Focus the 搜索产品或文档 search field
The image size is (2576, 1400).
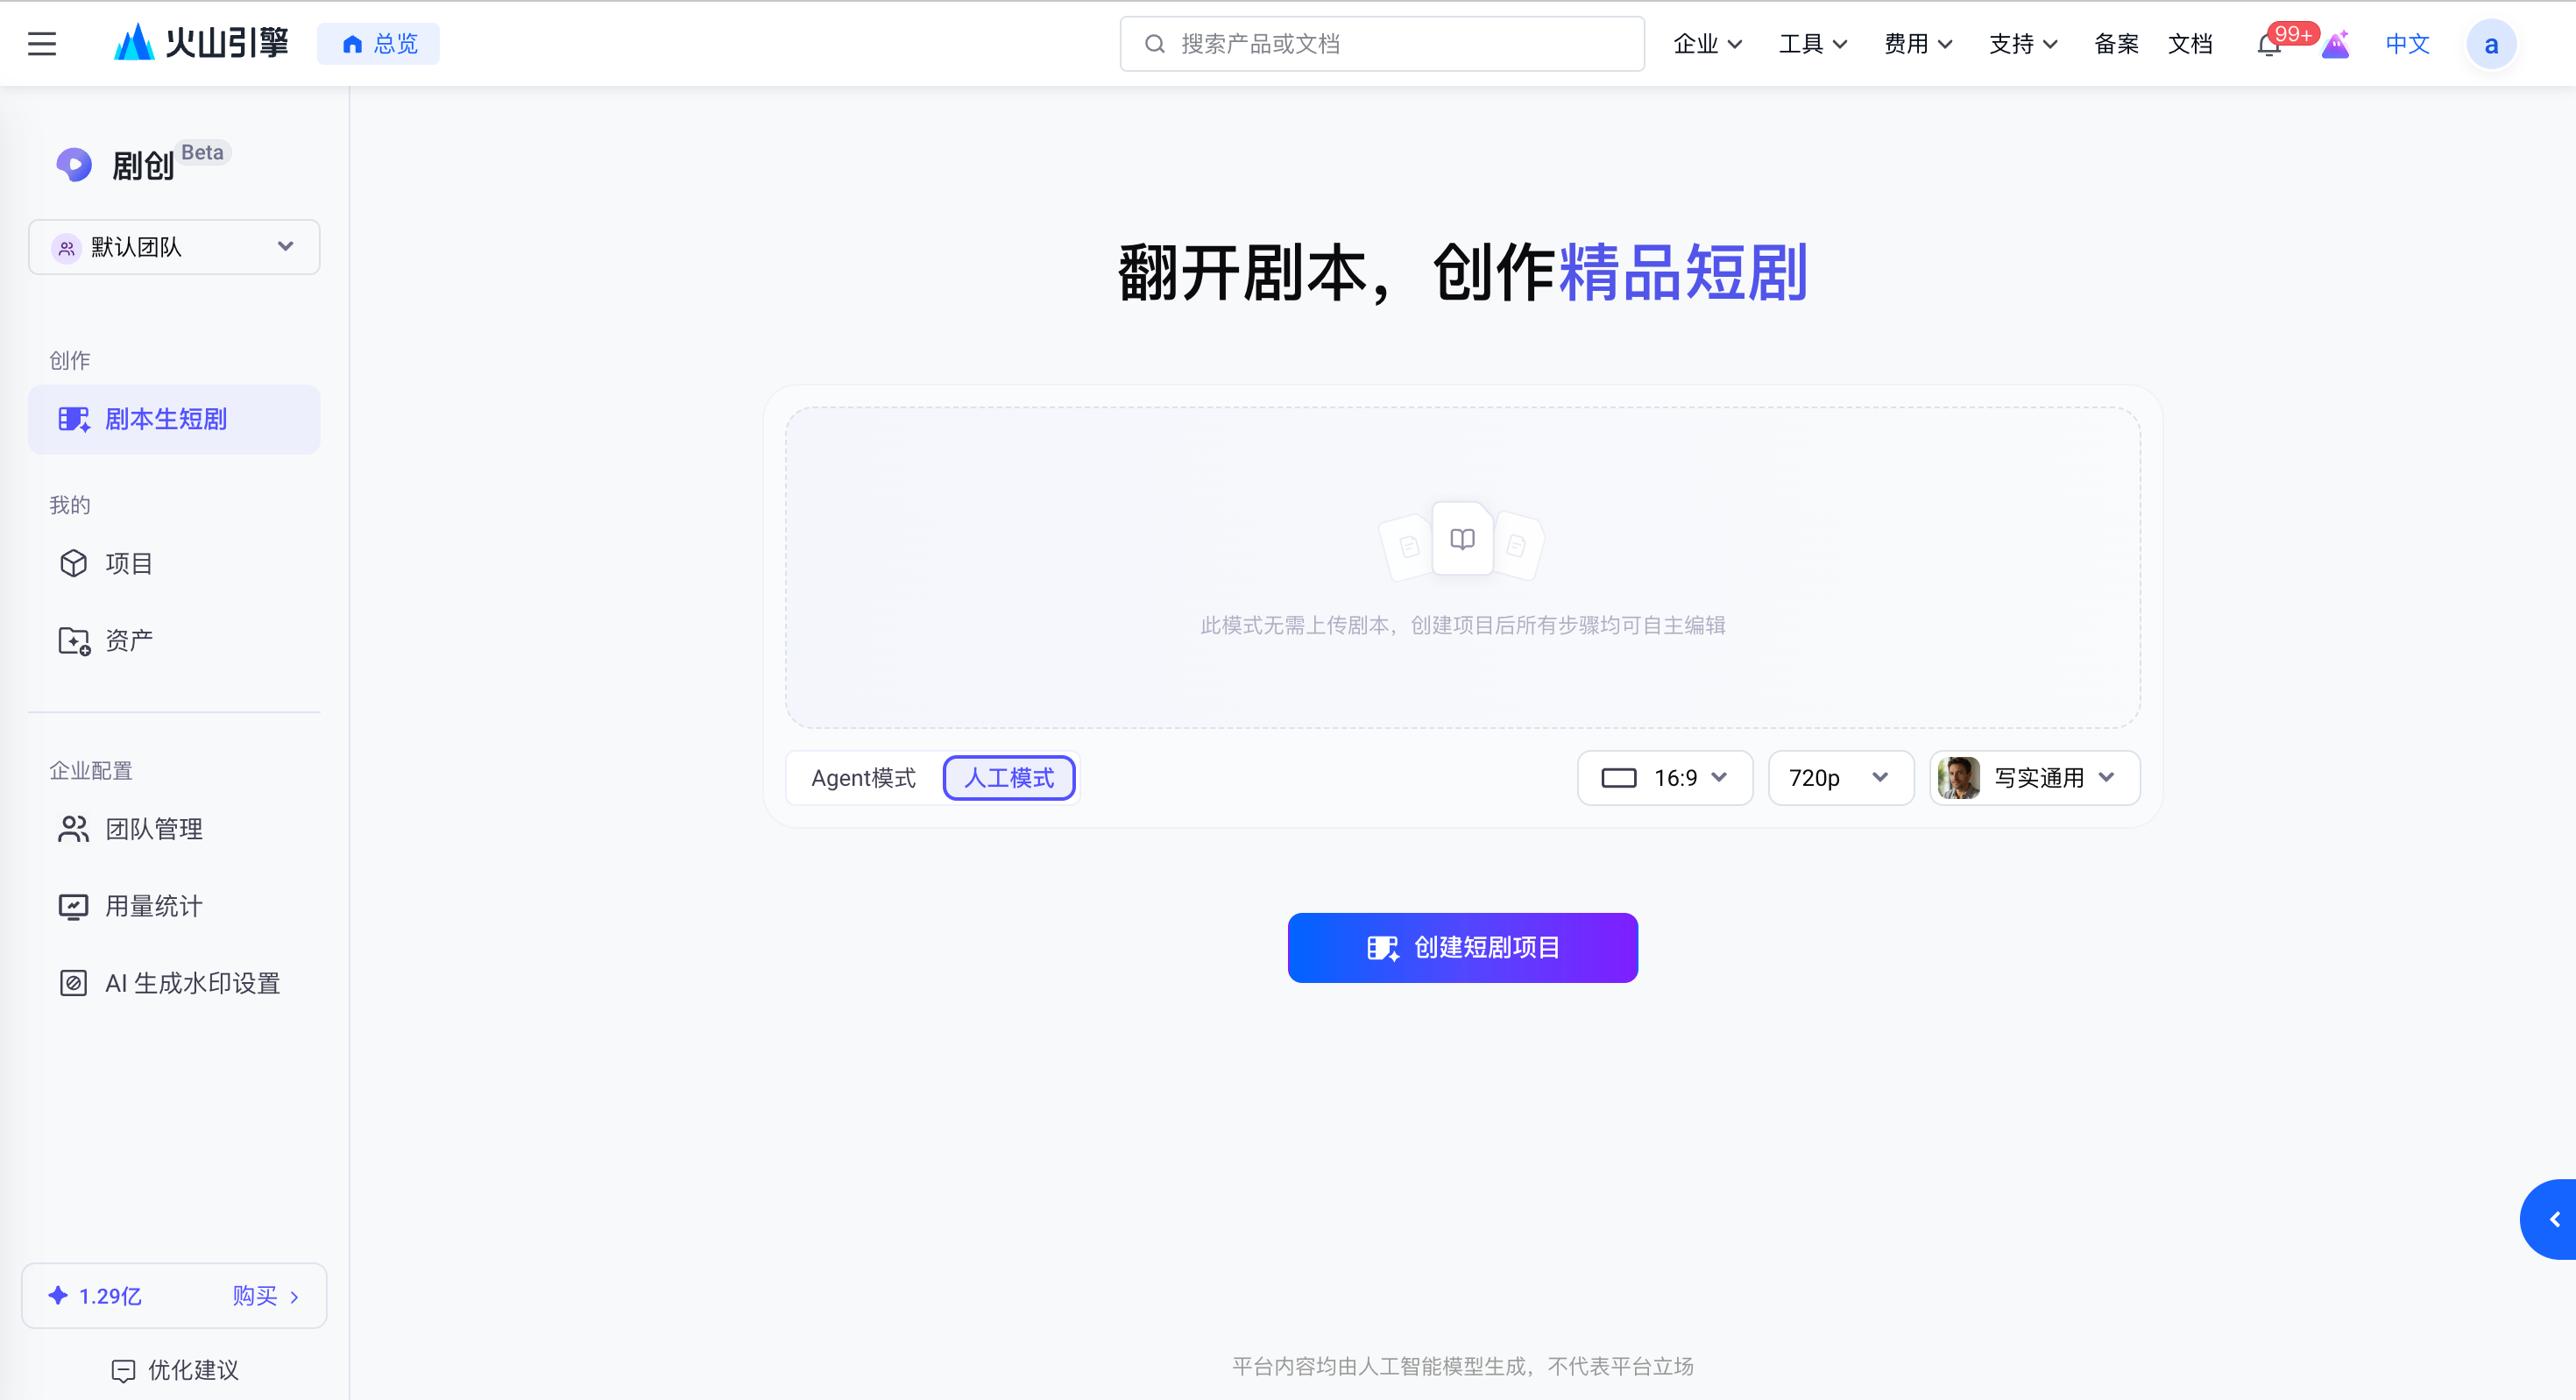(1382, 44)
